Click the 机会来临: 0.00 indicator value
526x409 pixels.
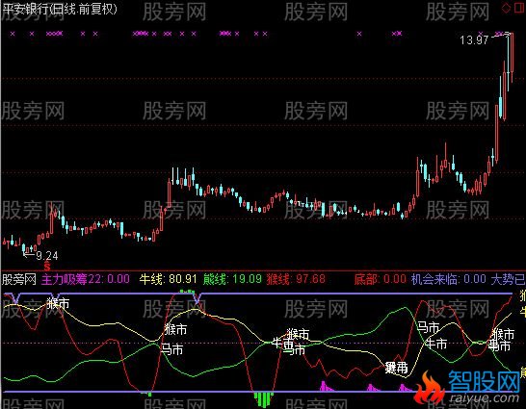[449, 279]
